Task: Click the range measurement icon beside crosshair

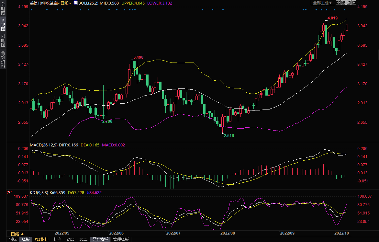Action: point(343,3)
